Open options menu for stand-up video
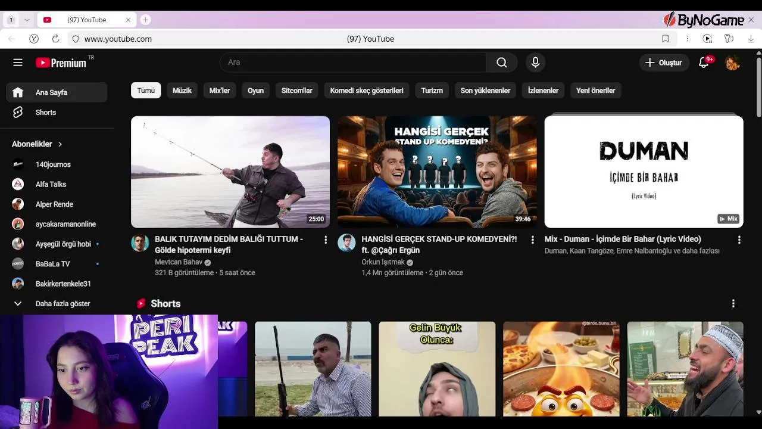Screen dimensions: 762x429 tap(532, 240)
